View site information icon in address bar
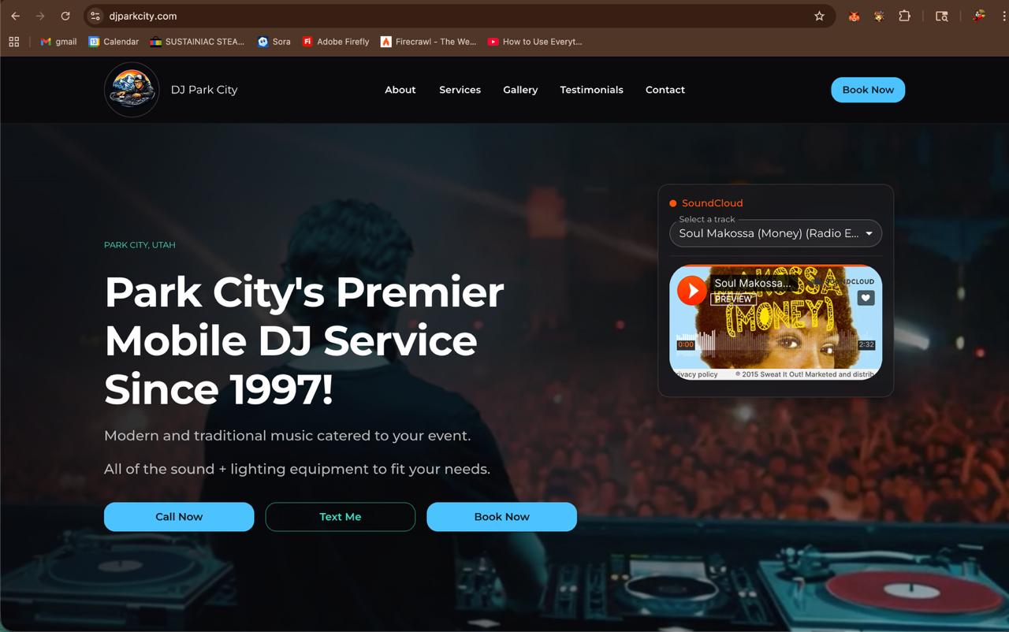 tap(95, 16)
